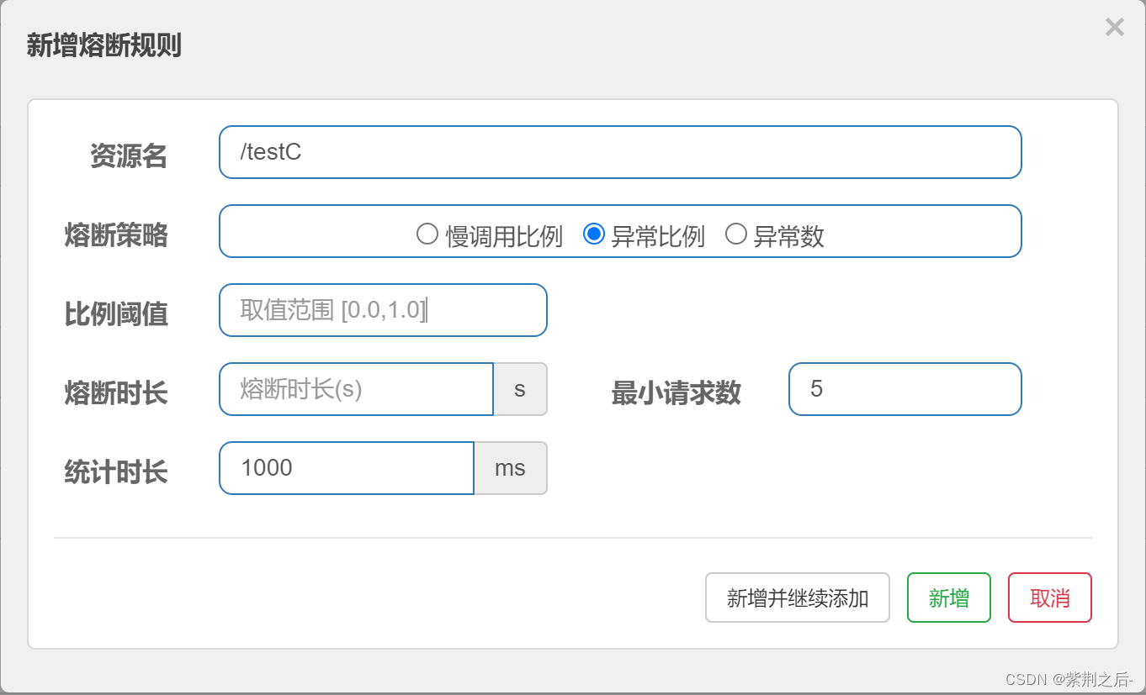The width and height of the screenshot is (1146, 695).
Task: Click the ms unit label beside 统计时长
Action: tap(510, 468)
